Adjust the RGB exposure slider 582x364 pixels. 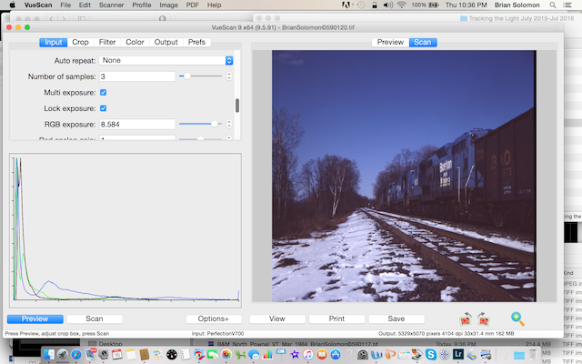click(x=200, y=124)
